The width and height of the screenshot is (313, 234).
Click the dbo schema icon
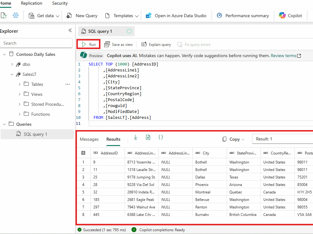coord(18,64)
